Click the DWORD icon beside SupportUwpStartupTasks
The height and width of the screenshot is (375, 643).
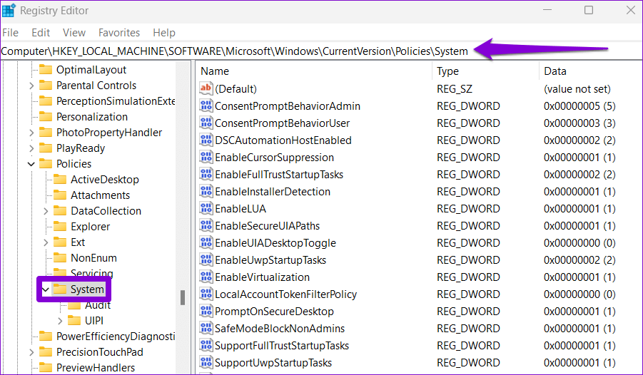click(x=206, y=362)
